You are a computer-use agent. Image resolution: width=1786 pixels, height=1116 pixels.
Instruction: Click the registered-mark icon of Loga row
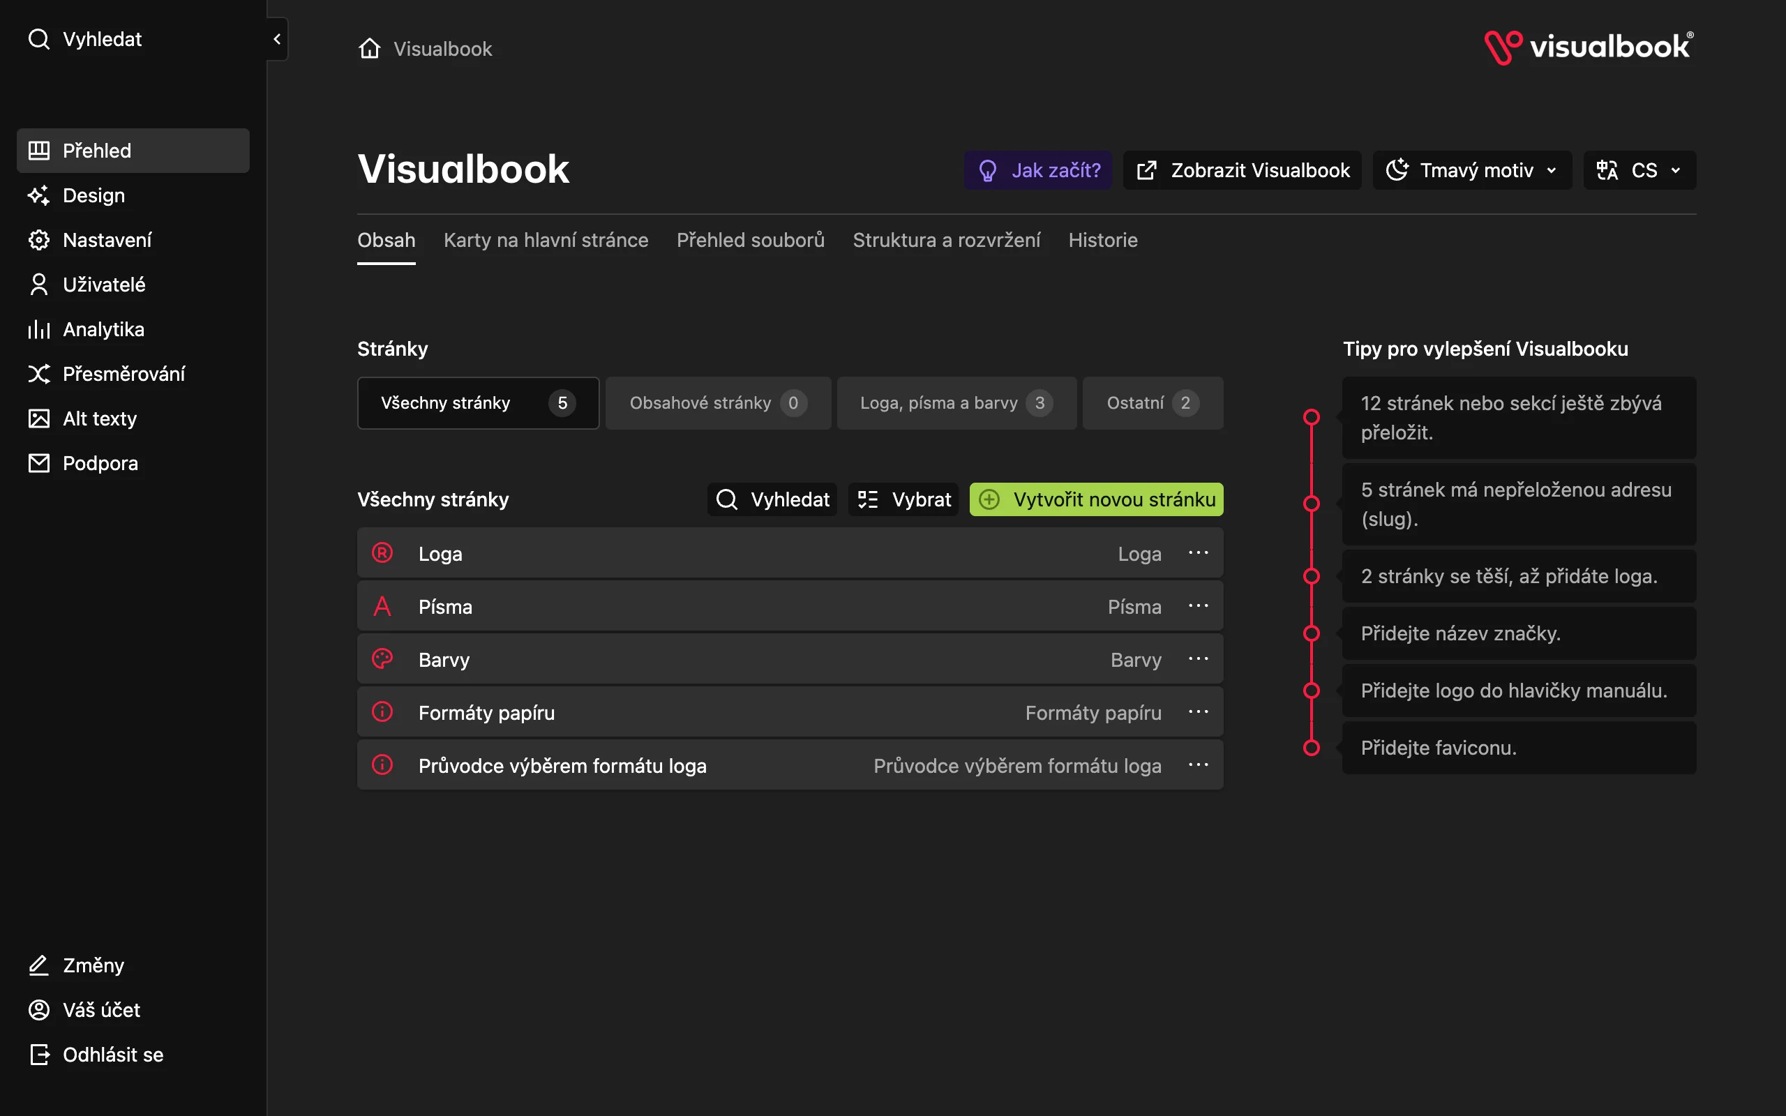(x=382, y=553)
